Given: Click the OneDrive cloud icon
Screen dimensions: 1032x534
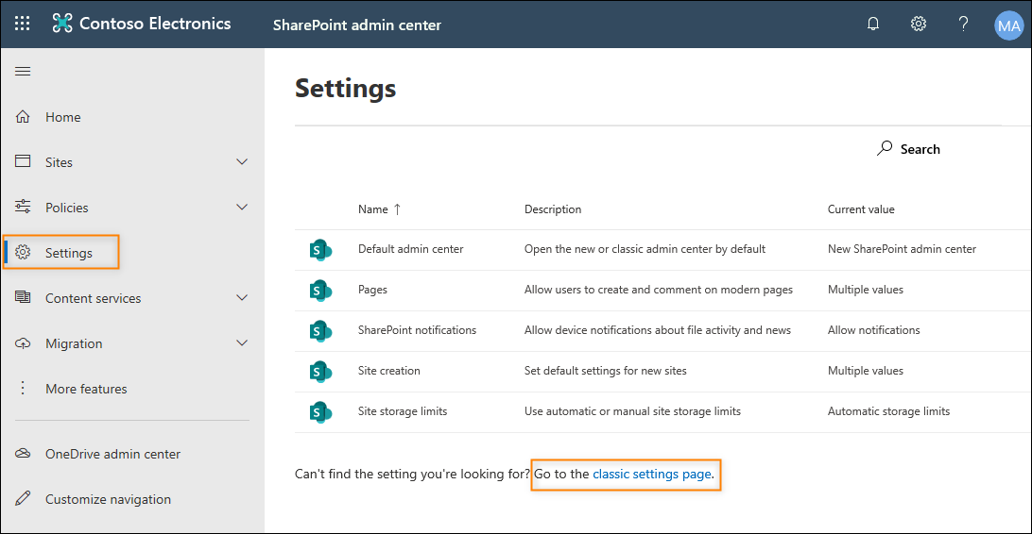Looking at the screenshot, I should point(23,453).
